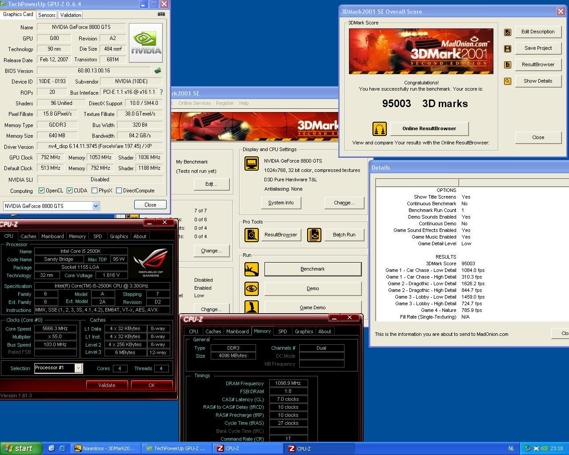This screenshot has height=455, width=569.
Task: Click the DRAM Frequency value in CPU-Z memory
Action: (289, 383)
